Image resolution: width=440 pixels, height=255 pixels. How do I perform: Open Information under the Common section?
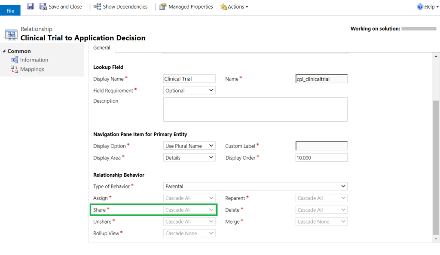coord(34,60)
